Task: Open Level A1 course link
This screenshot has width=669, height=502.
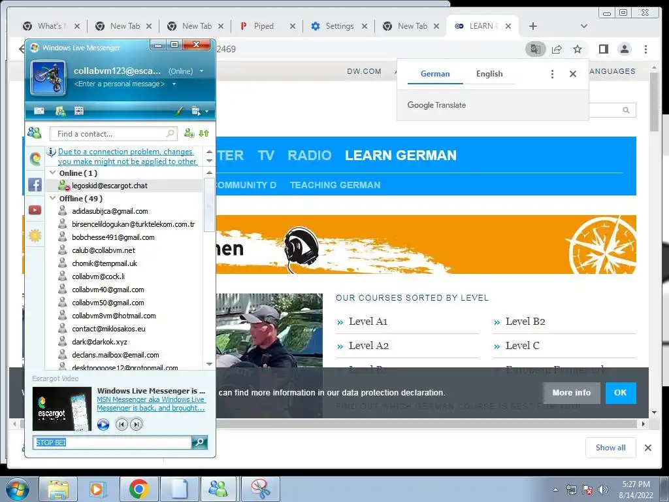Action: point(368,322)
